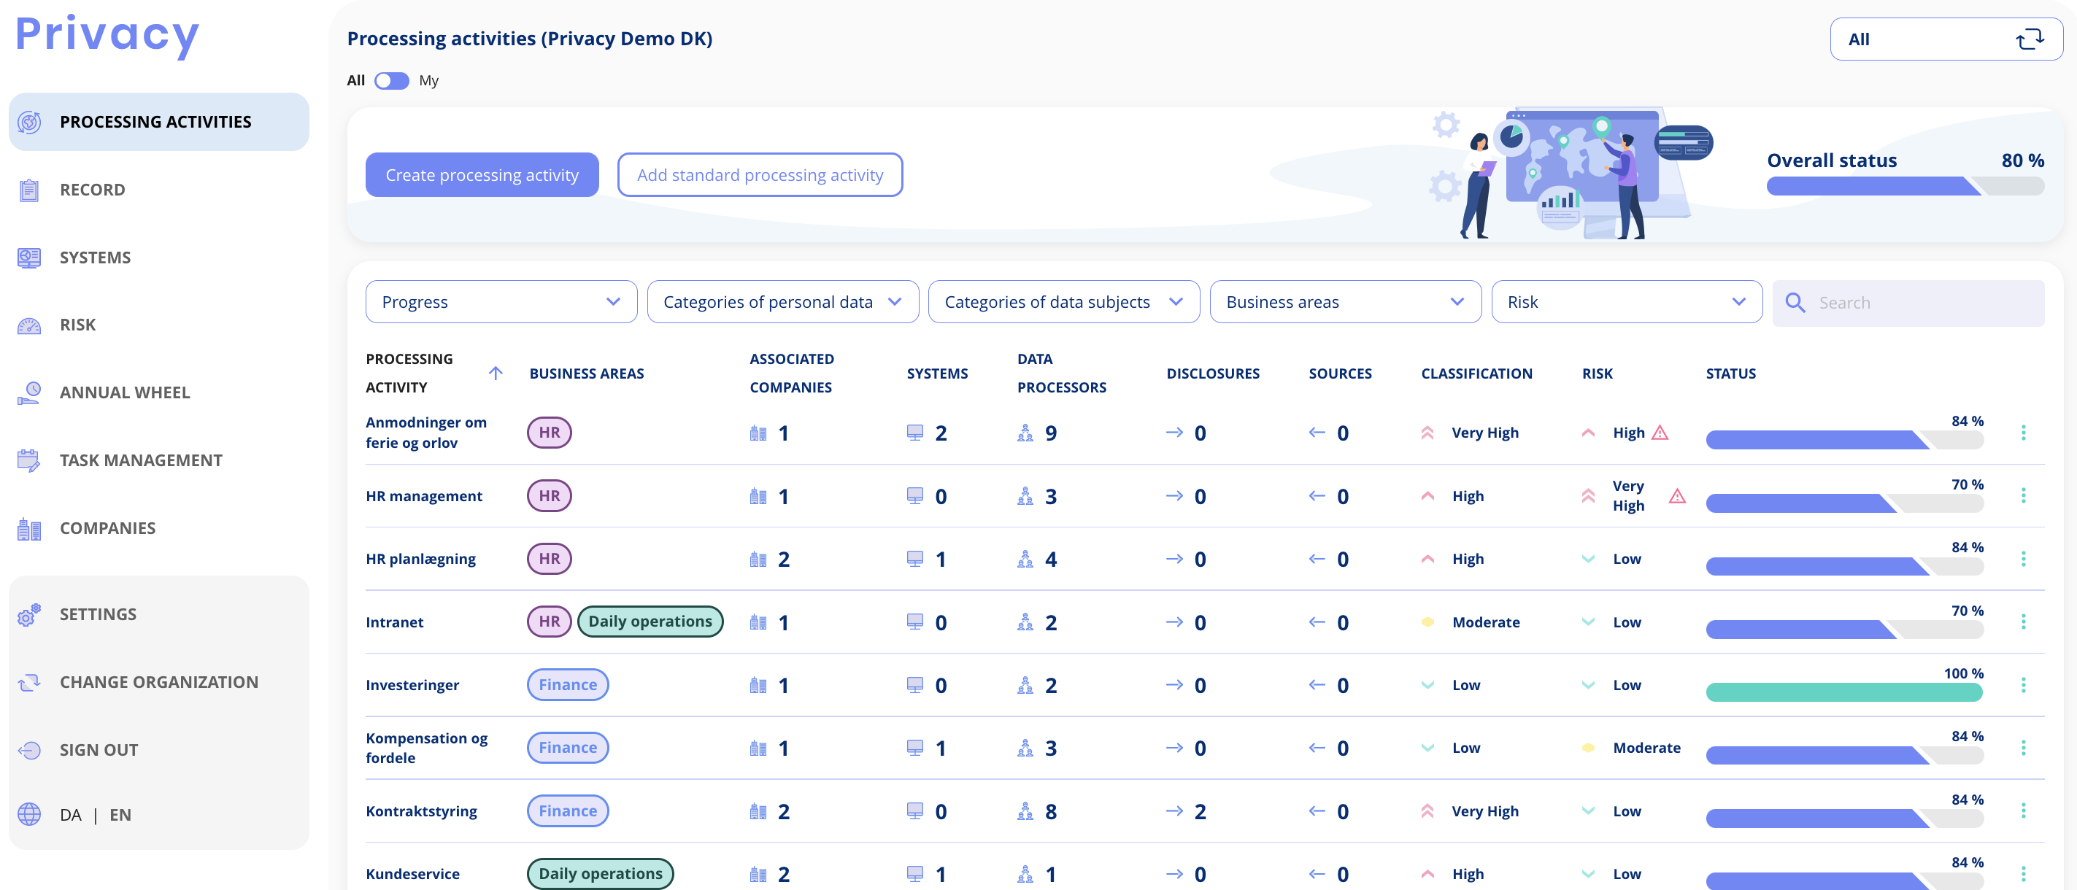Viewport: 2077px width, 890px height.
Task: Open the Categories of personal data dropdown
Action: tap(782, 302)
